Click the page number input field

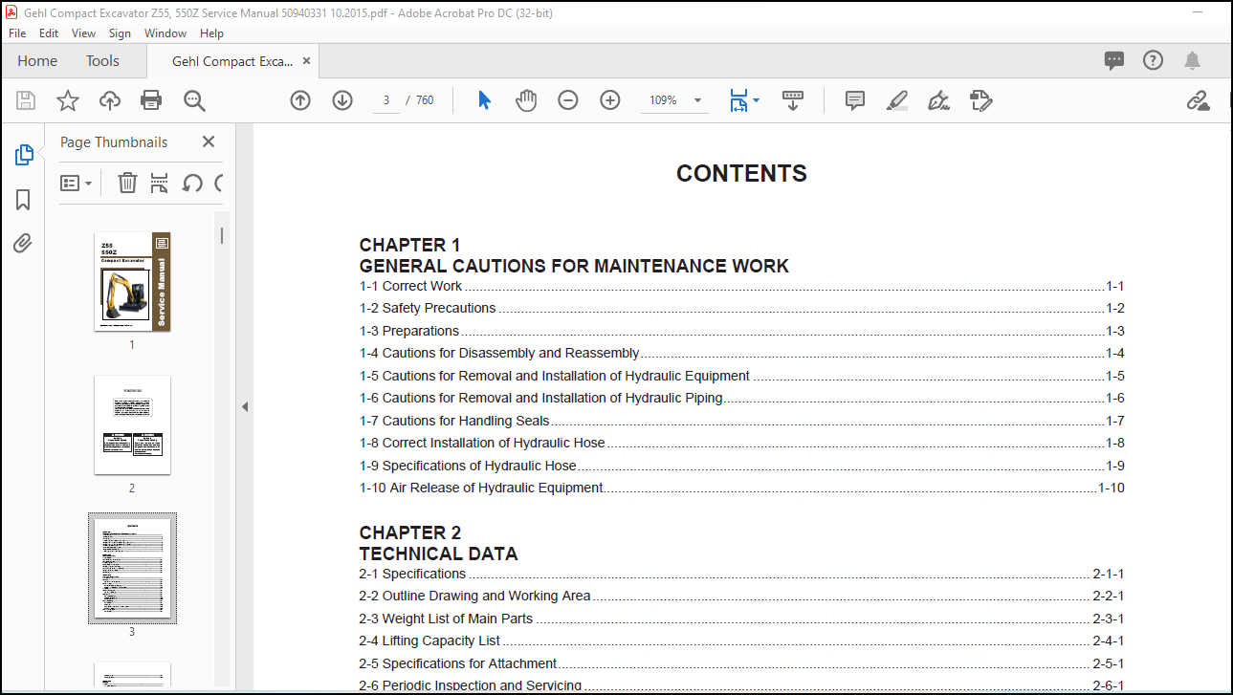386,100
